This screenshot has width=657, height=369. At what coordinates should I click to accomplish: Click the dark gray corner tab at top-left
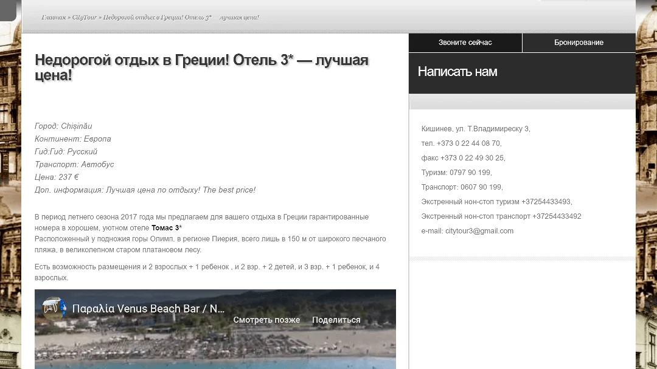point(8,10)
